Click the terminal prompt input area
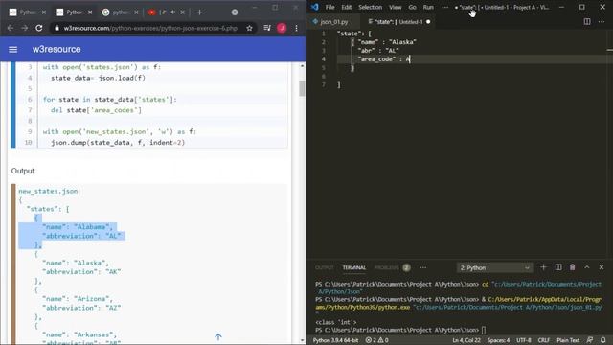The image size is (613, 345). (484, 330)
